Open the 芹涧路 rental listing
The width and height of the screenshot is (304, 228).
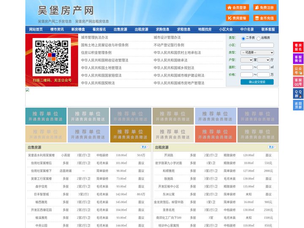click(168, 155)
